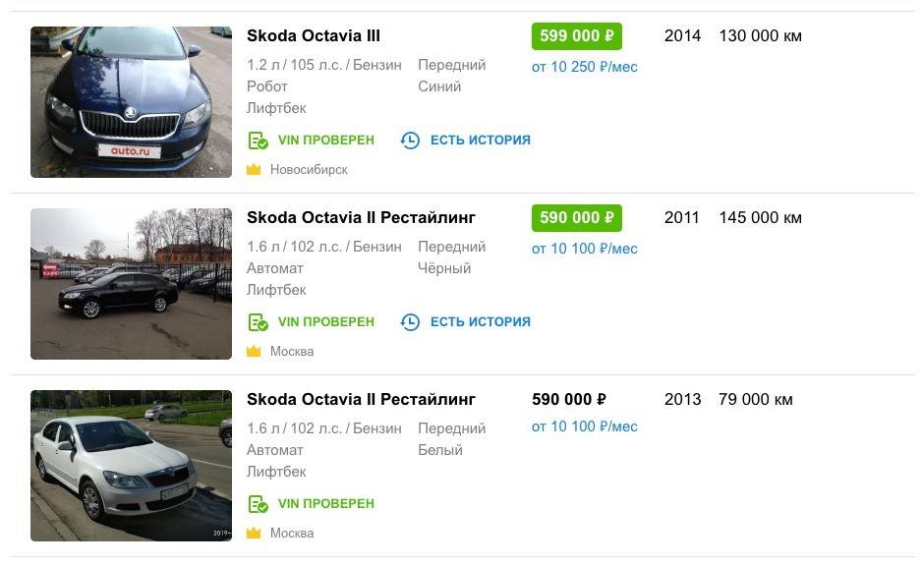922x566 pixels.
Task: Open monthly payment link on white Octavia listing
Action: 585,426
